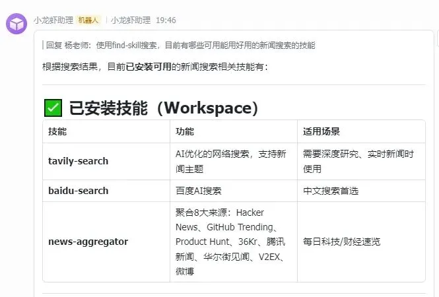This screenshot has width=439, height=297.
Task: Click the 机器人 badge tag
Action: pos(88,20)
